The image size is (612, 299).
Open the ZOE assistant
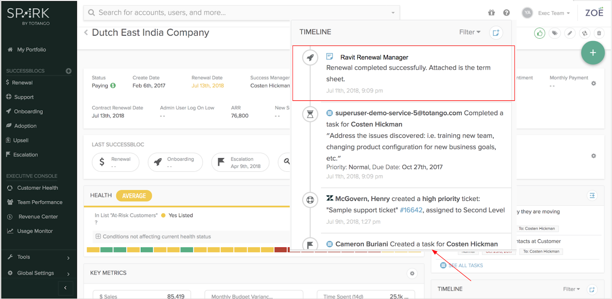coord(594,12)
